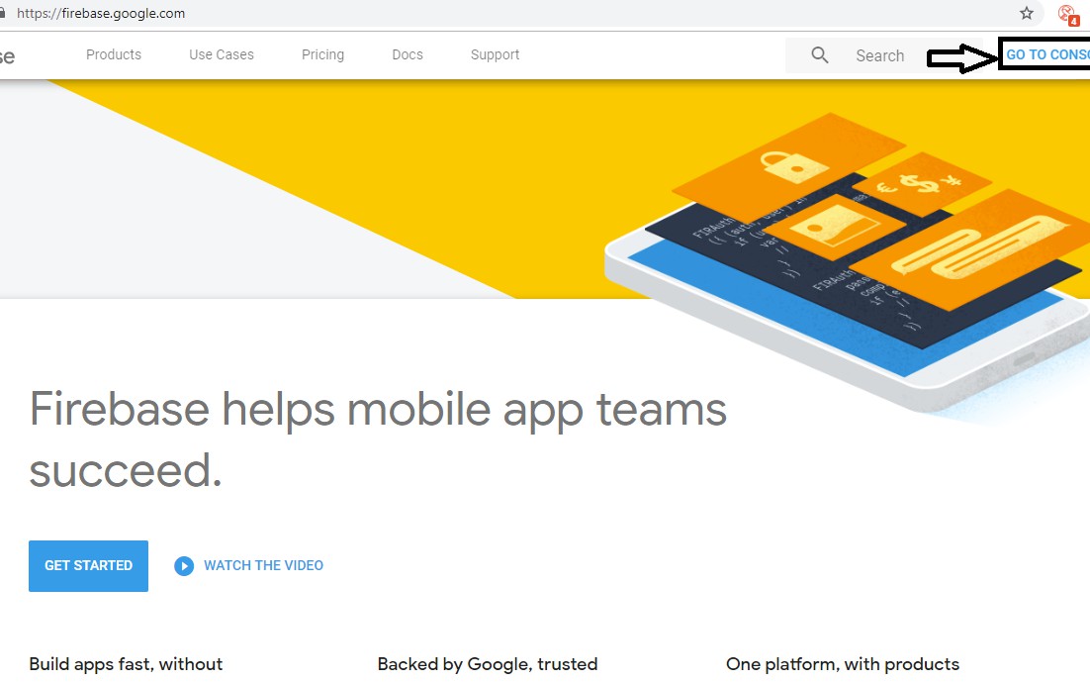Click 'Build apps fast, without' heading text

126,664
